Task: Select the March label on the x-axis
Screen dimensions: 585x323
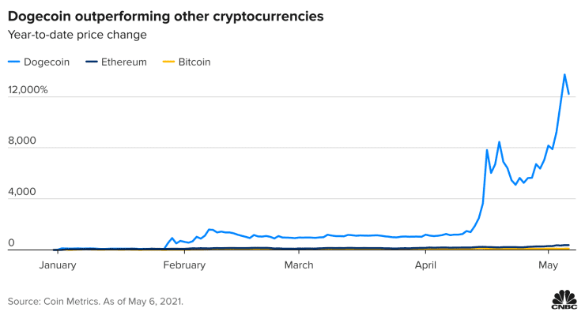Action: click(298, 265)
